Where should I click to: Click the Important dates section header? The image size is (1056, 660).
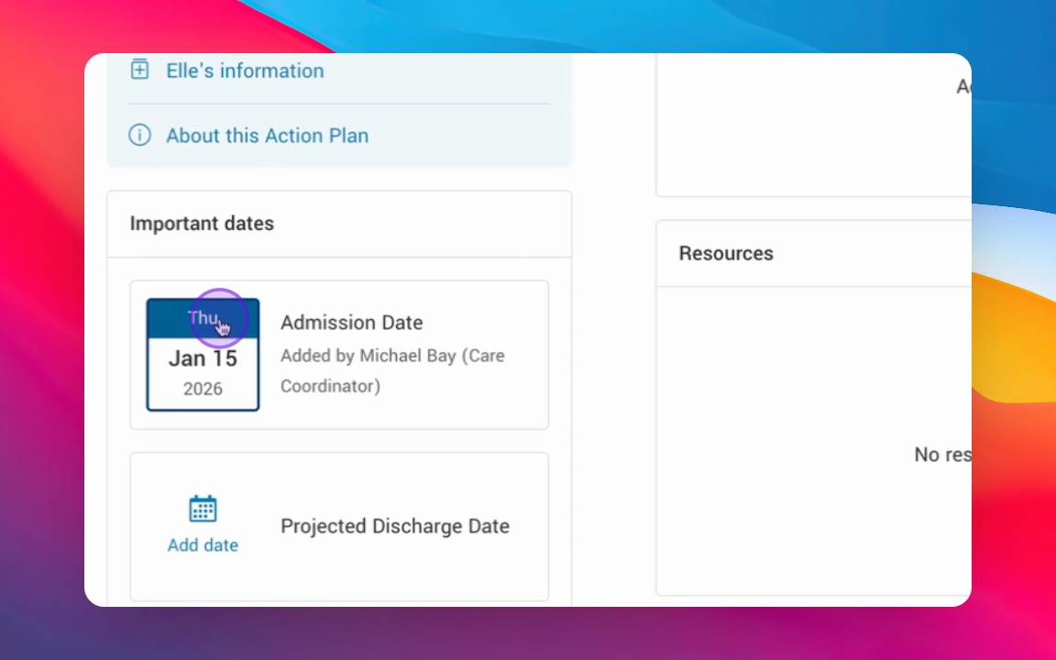click(x=202, y=224)
